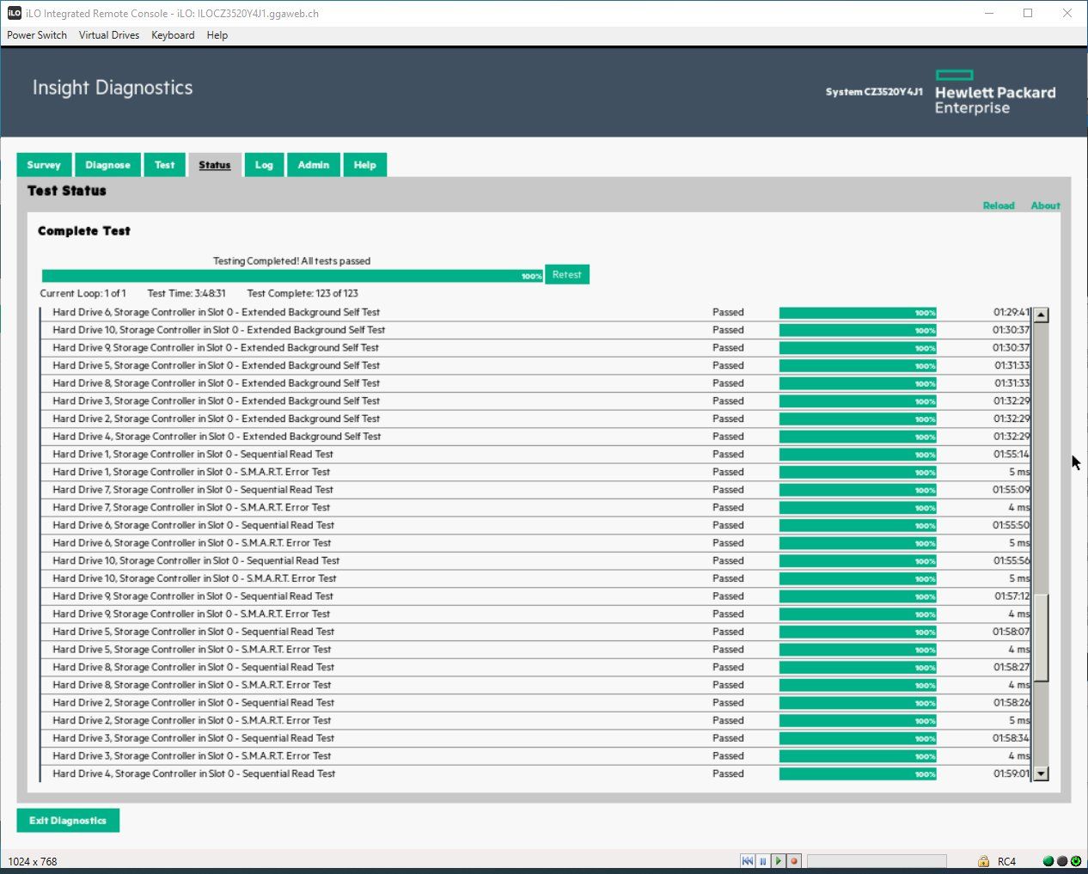The image size is (1088, 874).
Task: Click the padlock encryption icon
Action: pyautogui.click(x=983, y=861)
